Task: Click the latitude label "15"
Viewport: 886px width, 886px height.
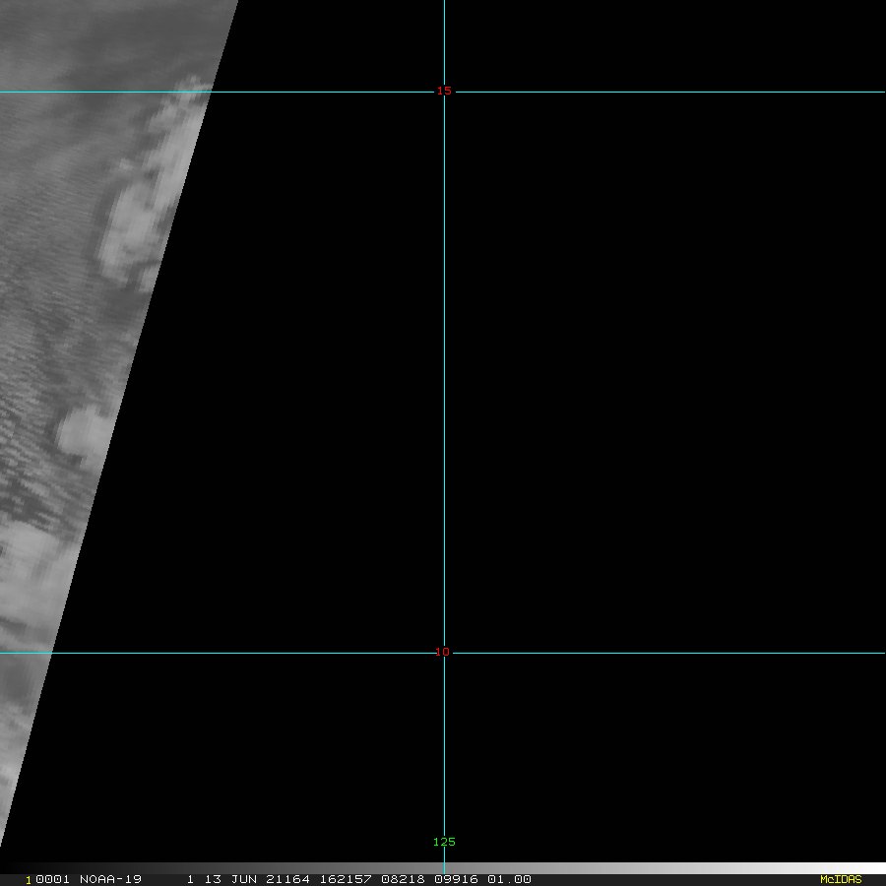Action: point(444,91)
